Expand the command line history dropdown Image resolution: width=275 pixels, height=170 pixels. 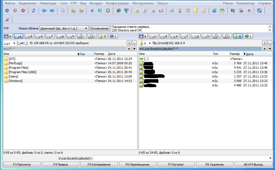pos(271,158)
